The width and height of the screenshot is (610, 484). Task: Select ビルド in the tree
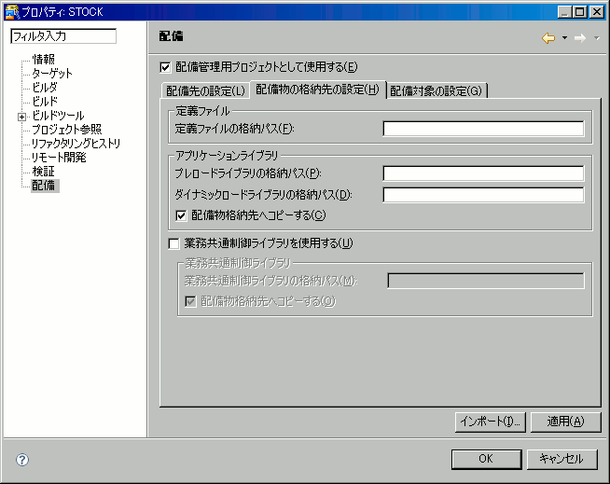click(45, 101)
